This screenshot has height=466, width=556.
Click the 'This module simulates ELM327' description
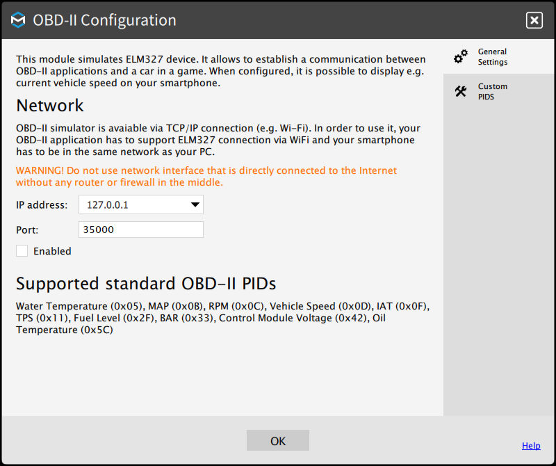tap(220, 71)
